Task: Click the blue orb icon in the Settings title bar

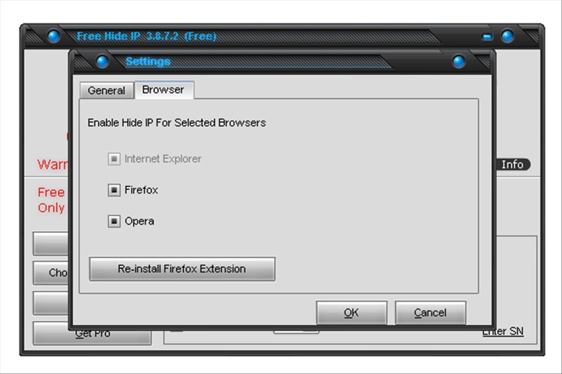Action: click(x=102, y=62)
